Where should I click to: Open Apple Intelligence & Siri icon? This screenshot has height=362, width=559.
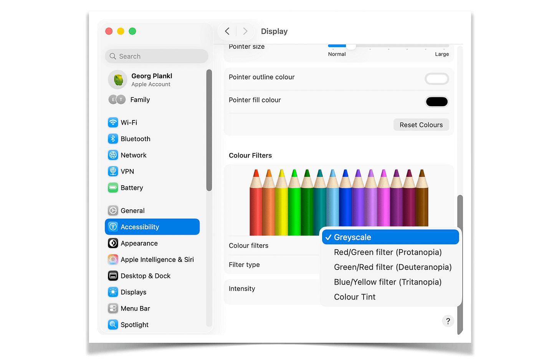(x=113, y=259)
